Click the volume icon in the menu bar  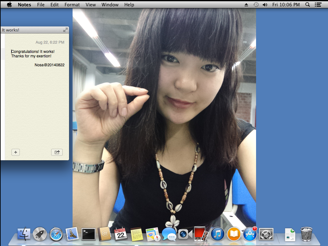(265, 4)
